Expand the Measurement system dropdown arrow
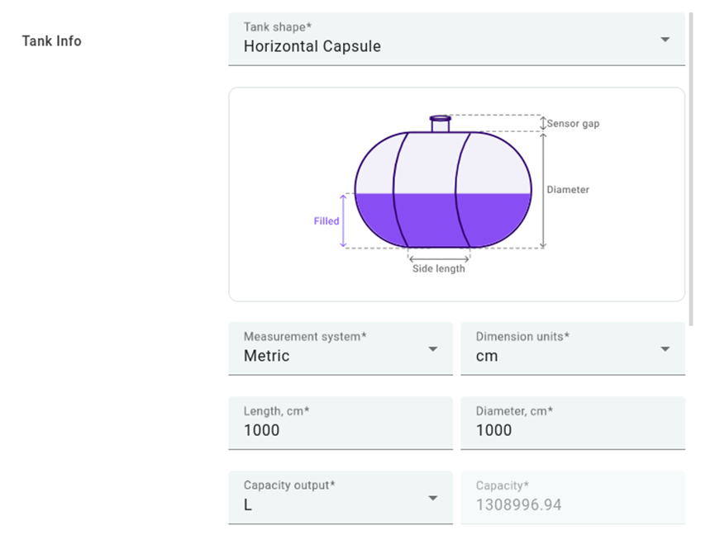715x535 pixels. point(432,349)
